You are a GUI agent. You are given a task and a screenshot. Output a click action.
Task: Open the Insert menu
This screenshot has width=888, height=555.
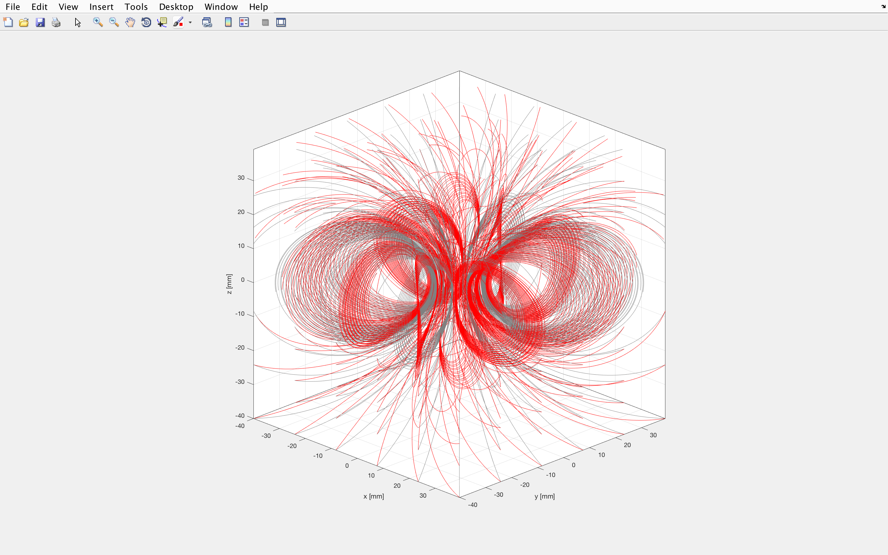coord(101,6)
